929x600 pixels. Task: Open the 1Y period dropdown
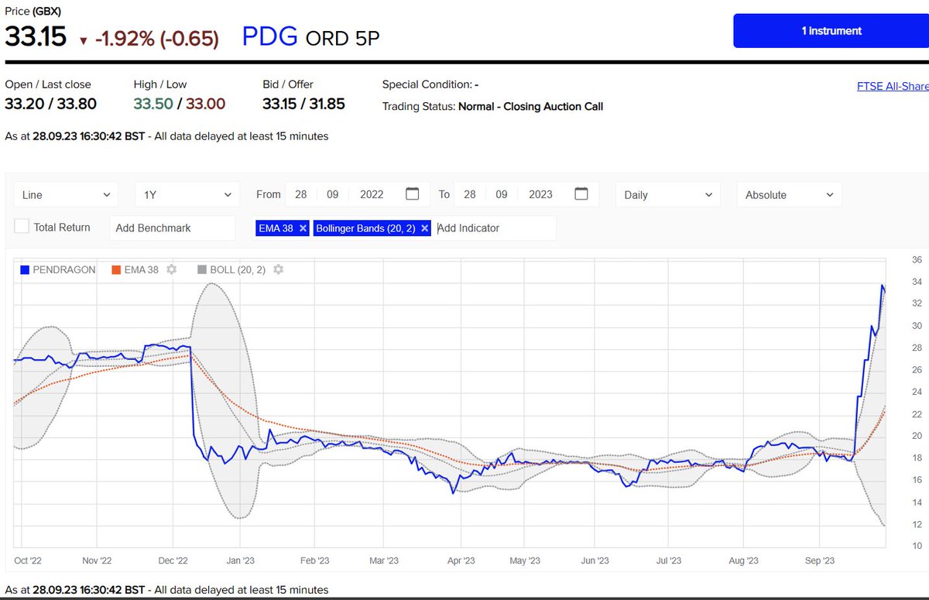pyautogui.click(x=187, y=194)
